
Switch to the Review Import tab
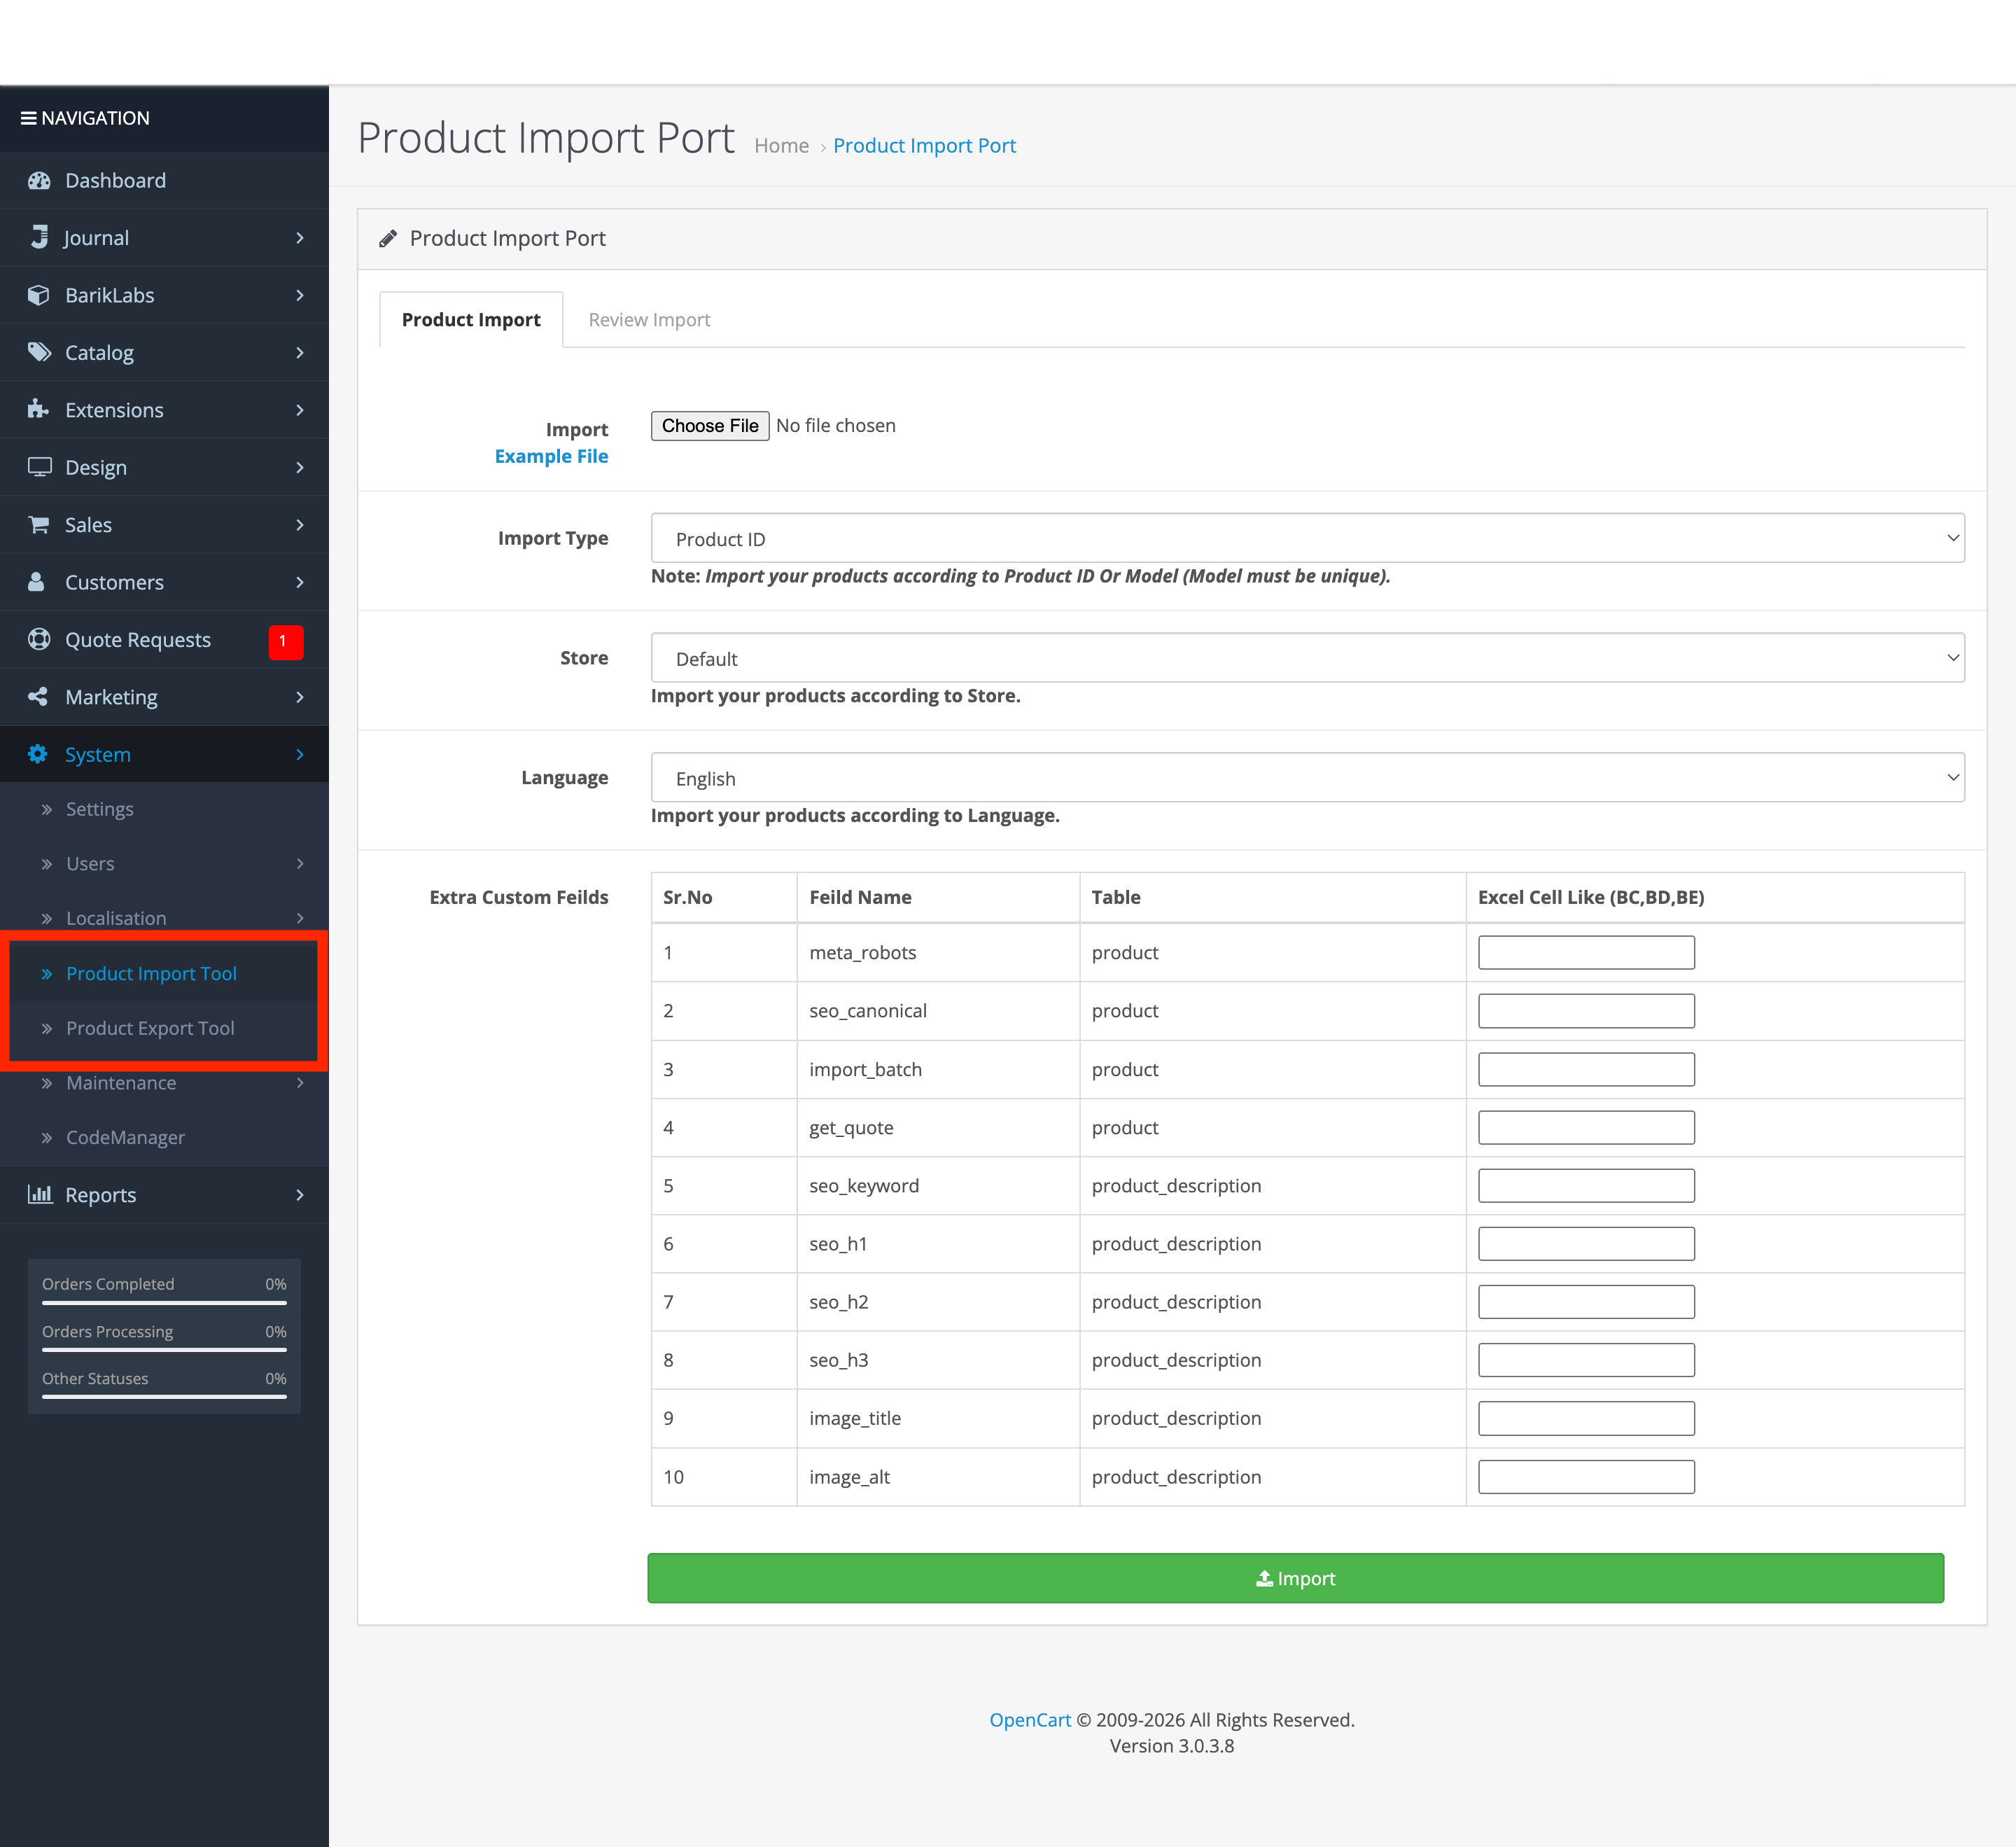(x=649, y=320)
